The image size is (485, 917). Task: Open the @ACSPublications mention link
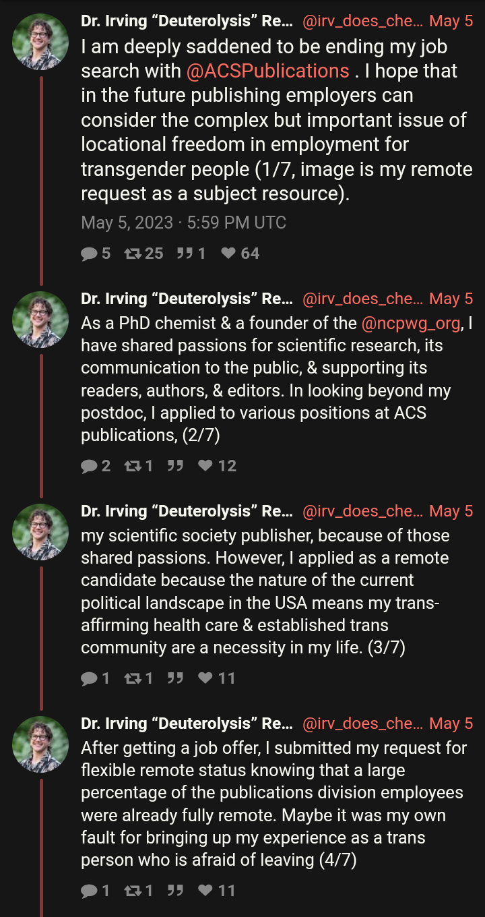[x=267, y=71]
